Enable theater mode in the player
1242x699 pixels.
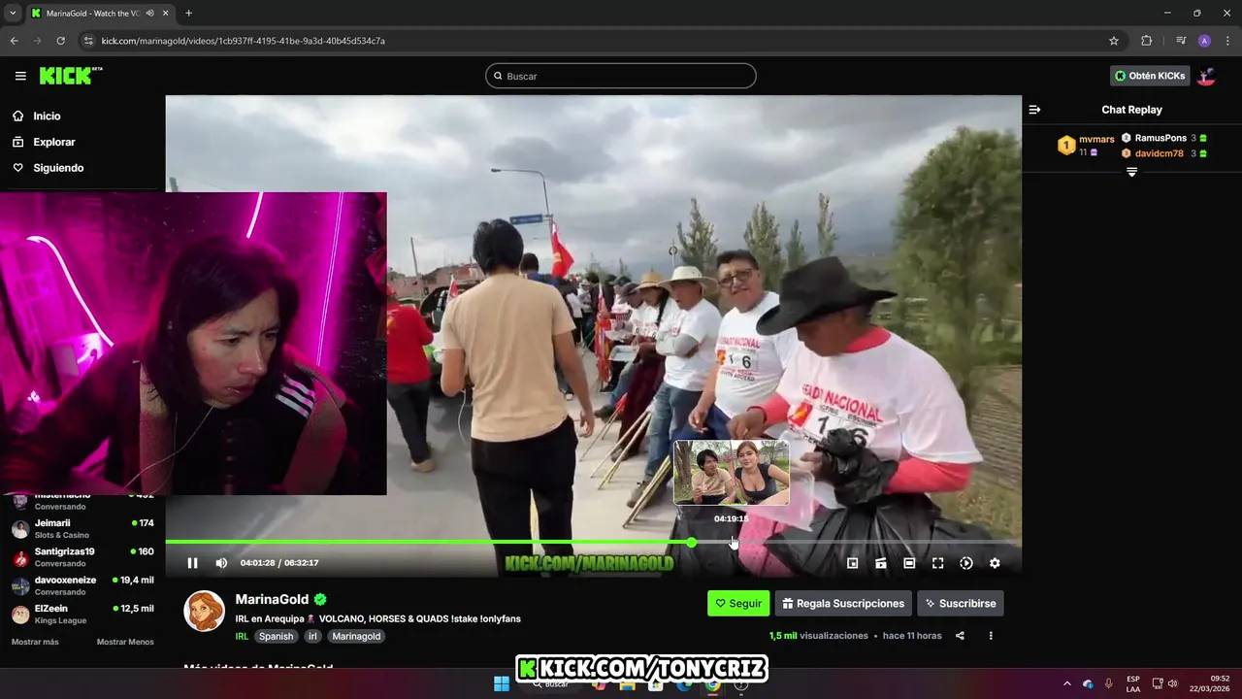click(x=909, y=563)
